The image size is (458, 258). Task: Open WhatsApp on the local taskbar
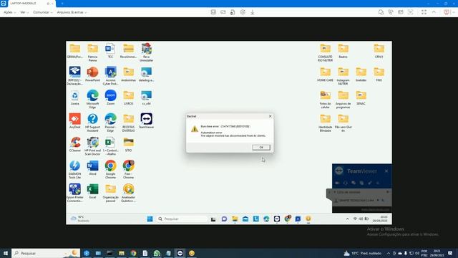click(157, 253)
